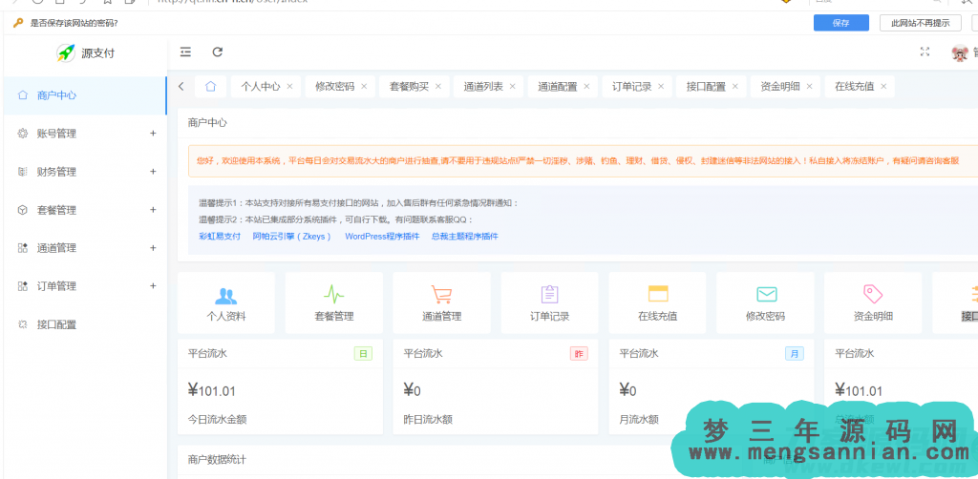Switch to the 资金明细 tab
The width and height of the screenshot is (978, 479).
[x=780, y=87]
